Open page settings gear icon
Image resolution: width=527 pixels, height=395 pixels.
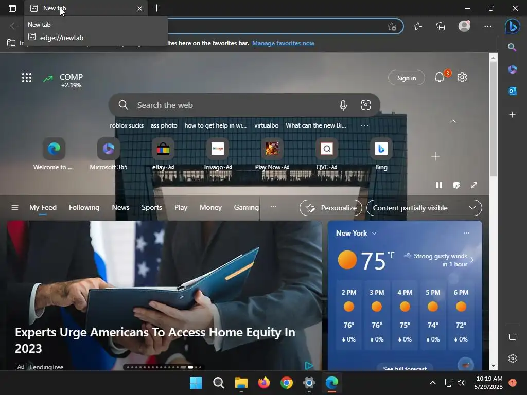pyautogui.click(x=462, y=77)
